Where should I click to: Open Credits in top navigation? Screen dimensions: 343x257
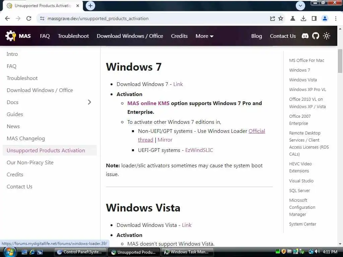179,36
